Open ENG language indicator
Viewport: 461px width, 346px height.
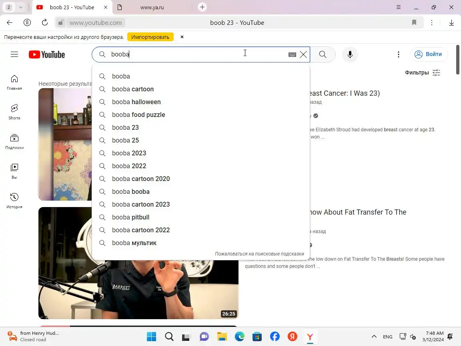click(387, 336)
